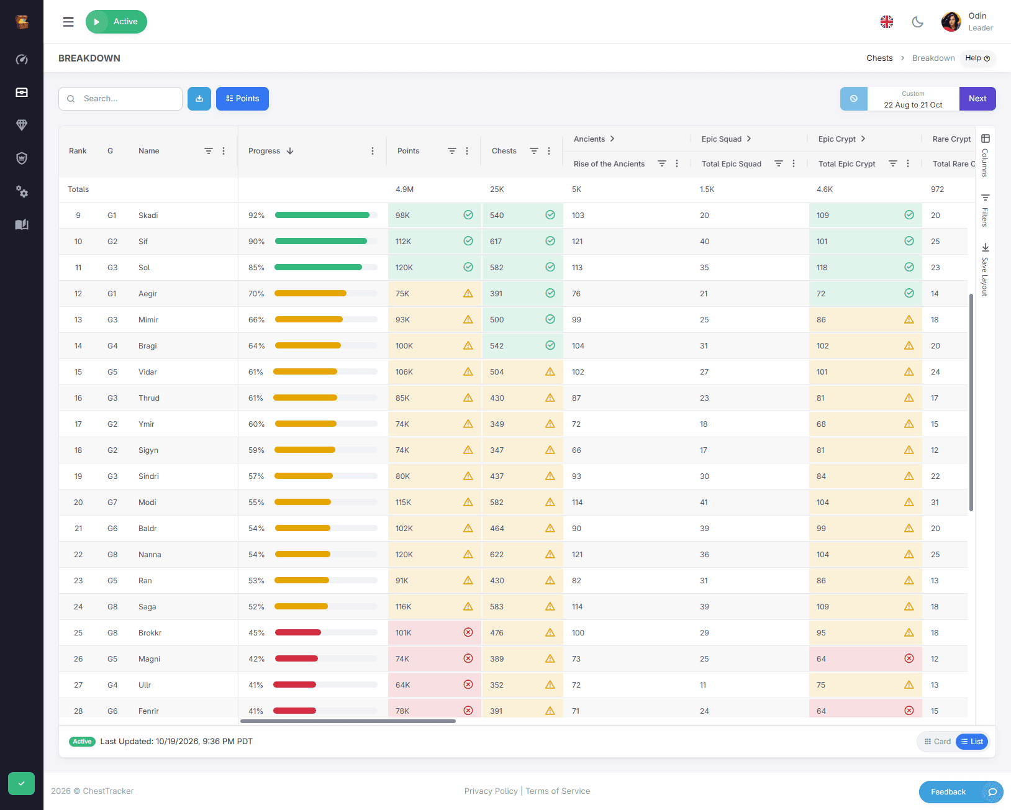The width and height of the screenshot is (1011, 810).
Task: Click the horizontal table scrollbar
Action: click(348, 721)
